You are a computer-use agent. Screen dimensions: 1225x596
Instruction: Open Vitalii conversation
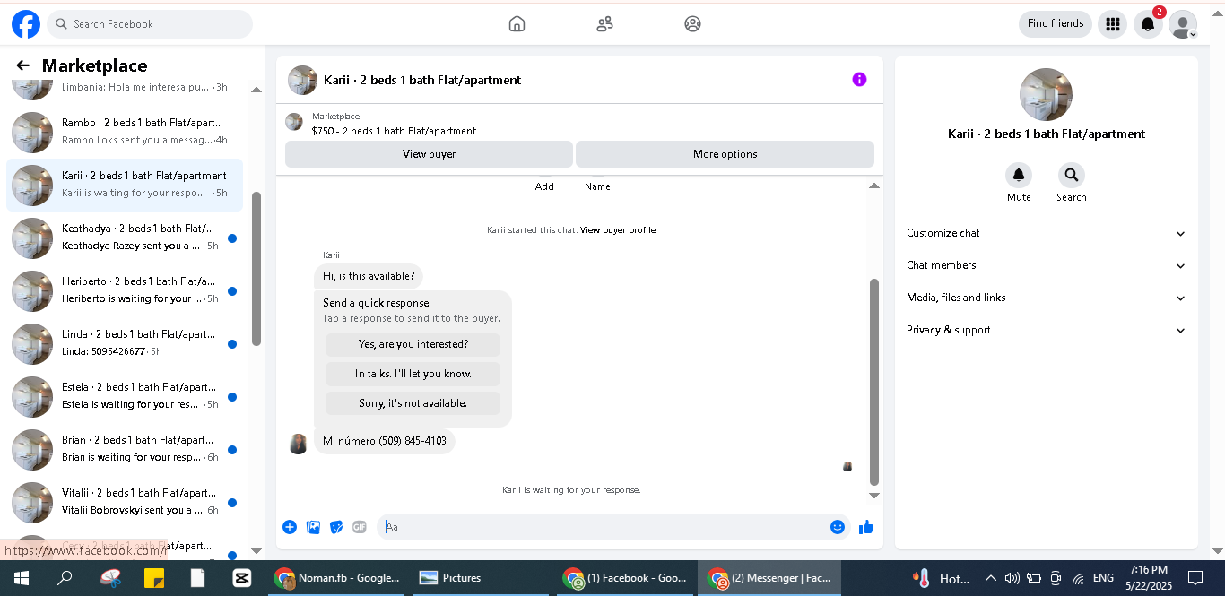[x=125, y=502]
